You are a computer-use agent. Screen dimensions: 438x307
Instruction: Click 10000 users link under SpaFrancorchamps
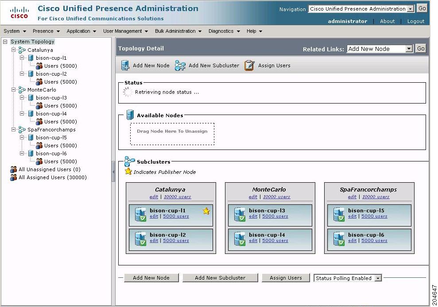click(376, 197)
